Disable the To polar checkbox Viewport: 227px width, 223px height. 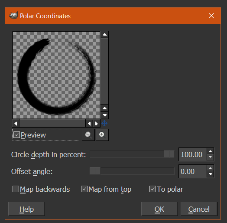point(152,189)
